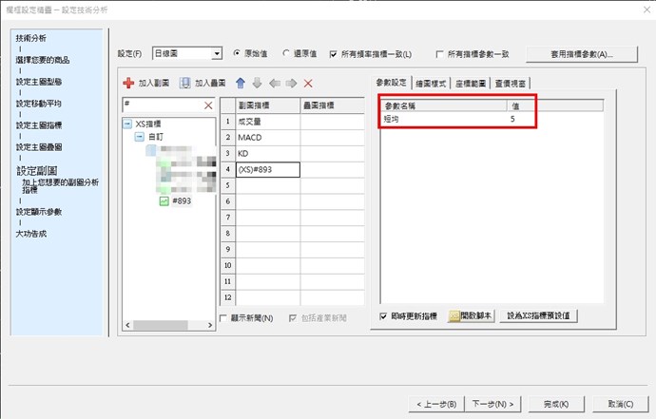Switch to the 座標範圍 tab
Viewport: 656px width, 419px height.
[469, 84]
